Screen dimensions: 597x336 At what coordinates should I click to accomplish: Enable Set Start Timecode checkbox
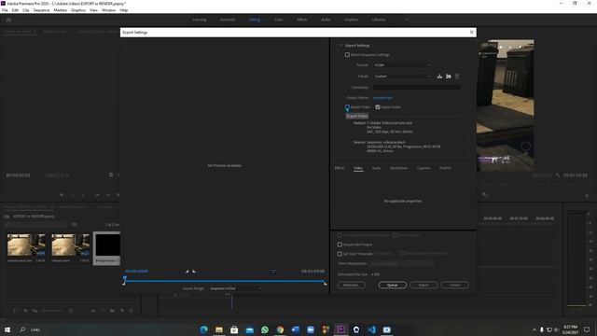click(340, 254)
